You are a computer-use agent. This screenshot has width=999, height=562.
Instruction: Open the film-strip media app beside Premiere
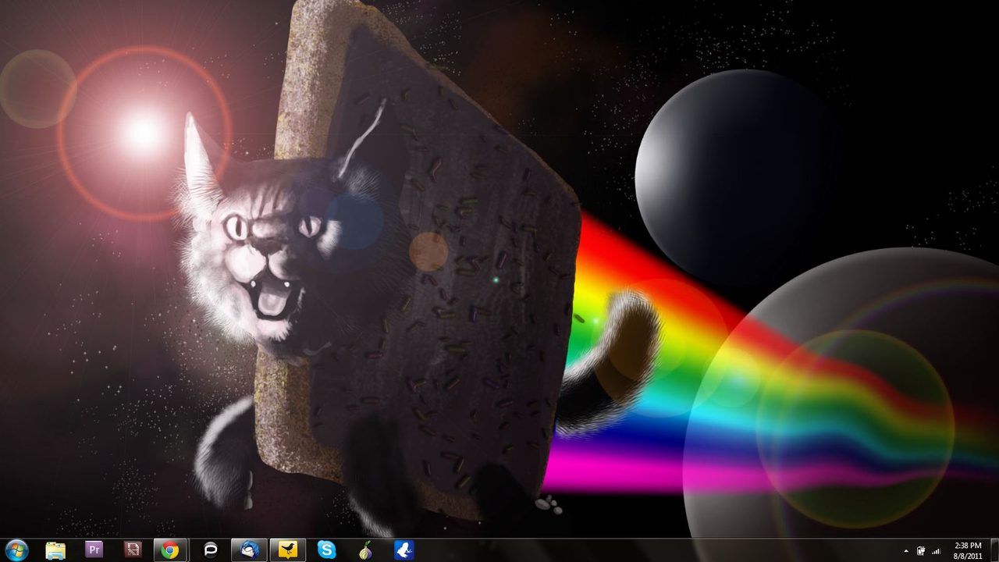(133, 550)
